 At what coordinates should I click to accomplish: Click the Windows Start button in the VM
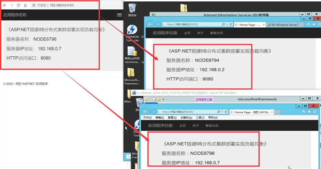tap(128, 157)
